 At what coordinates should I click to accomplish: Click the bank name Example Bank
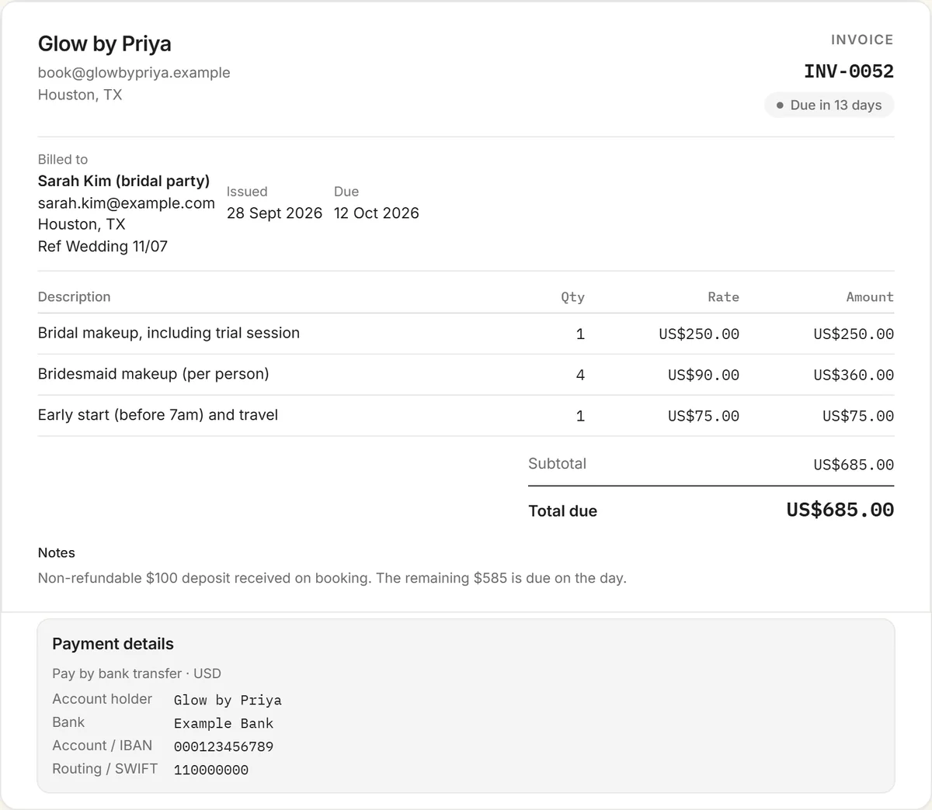tap(224, 723)
